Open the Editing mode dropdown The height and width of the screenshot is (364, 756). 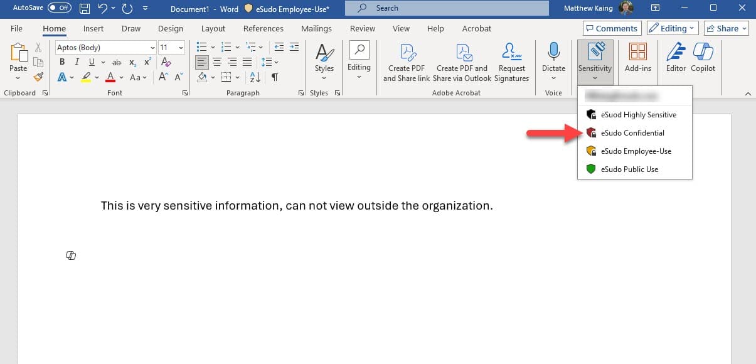pos(672,28)
